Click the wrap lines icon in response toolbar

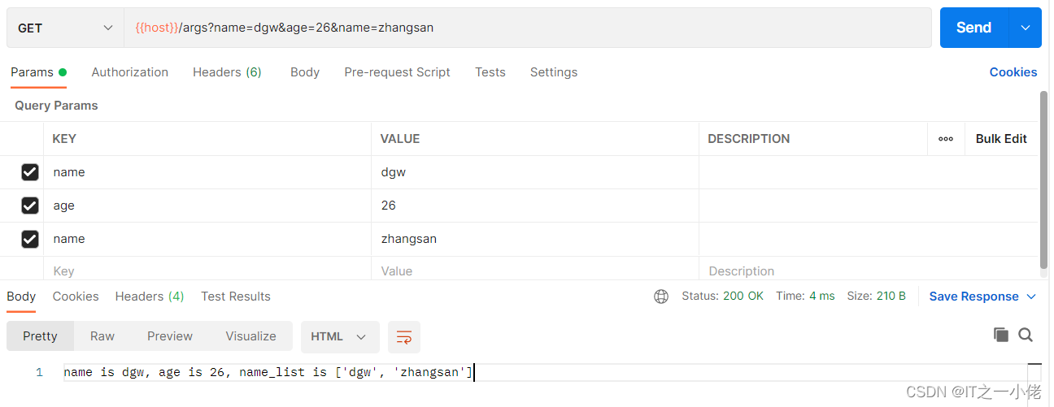(404, 336)
